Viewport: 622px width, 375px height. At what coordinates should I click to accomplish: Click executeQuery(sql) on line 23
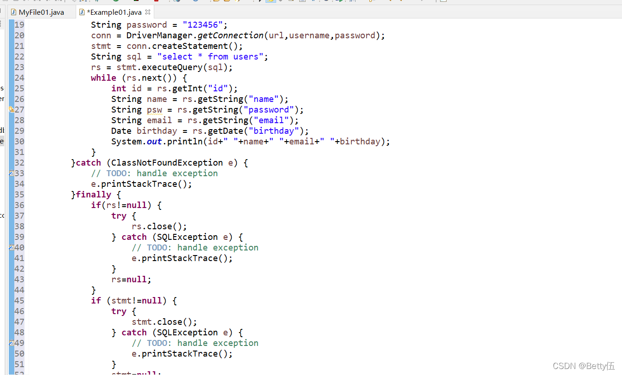point(185,67)
